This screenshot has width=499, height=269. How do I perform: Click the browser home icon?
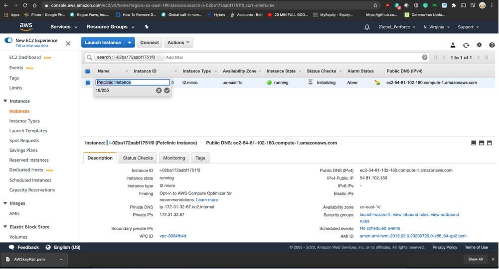pos(34,5)
